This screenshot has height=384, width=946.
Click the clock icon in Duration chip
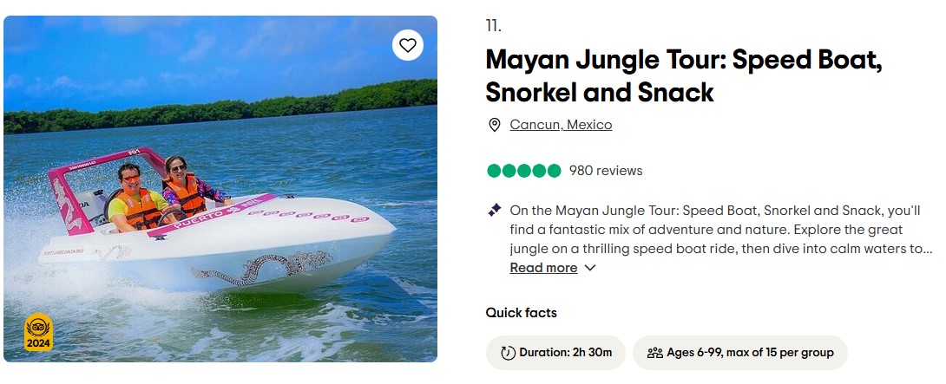(508, 353)
